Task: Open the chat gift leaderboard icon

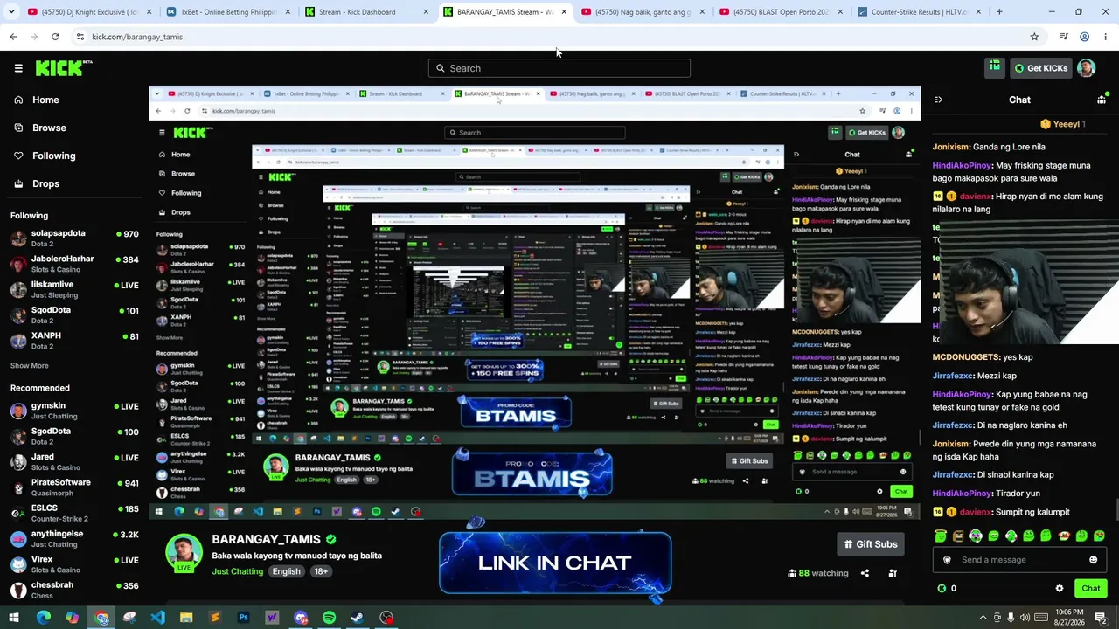Action: [x=1102, y=100]
